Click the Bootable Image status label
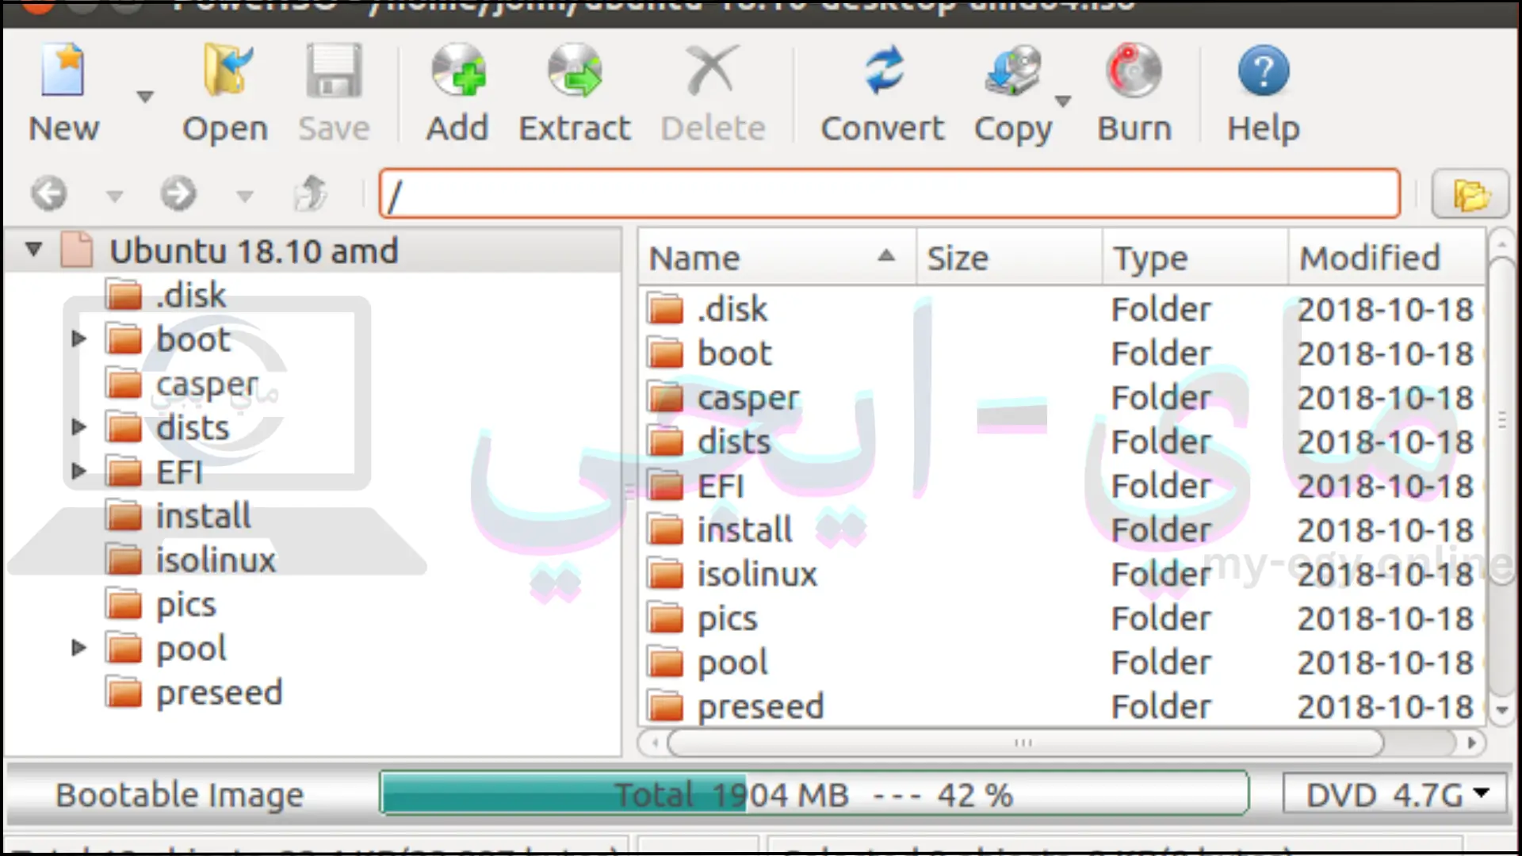The height and width of the screenshot is (856, 1522). point(180,795)
